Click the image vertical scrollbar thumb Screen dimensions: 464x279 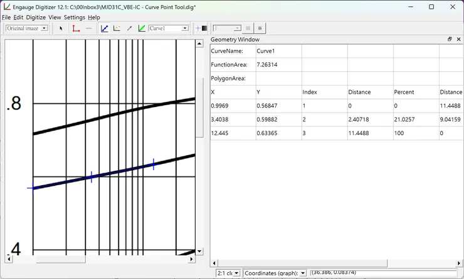pos(199,108)
